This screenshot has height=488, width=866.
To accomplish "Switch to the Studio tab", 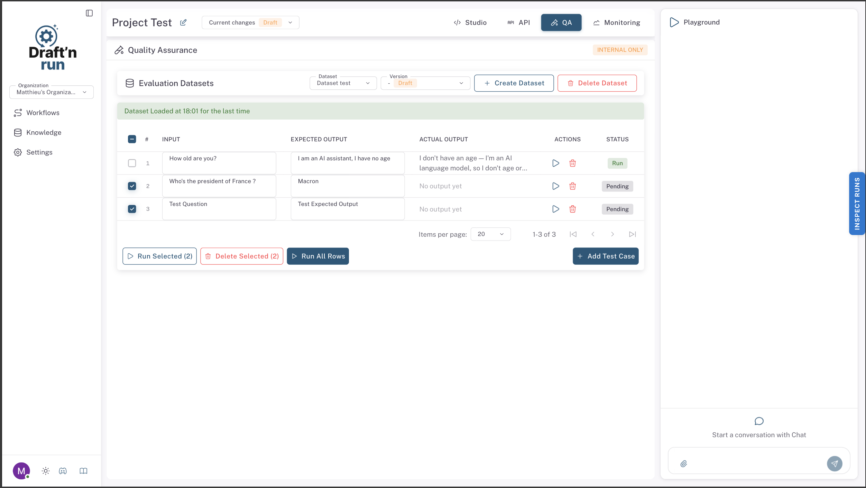I will point(470,23).
